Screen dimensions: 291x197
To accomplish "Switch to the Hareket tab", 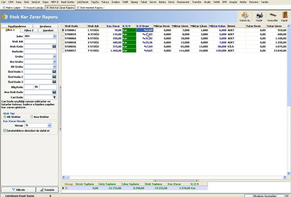I will point(48,30).
